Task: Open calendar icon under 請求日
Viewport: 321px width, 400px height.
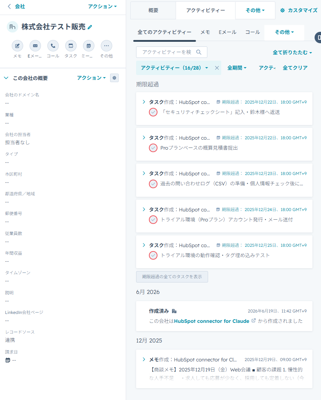Action: click(x=8, y=360)
